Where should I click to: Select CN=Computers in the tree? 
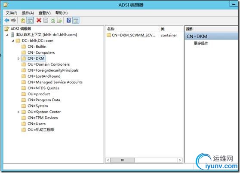click(x=41, y=52)
